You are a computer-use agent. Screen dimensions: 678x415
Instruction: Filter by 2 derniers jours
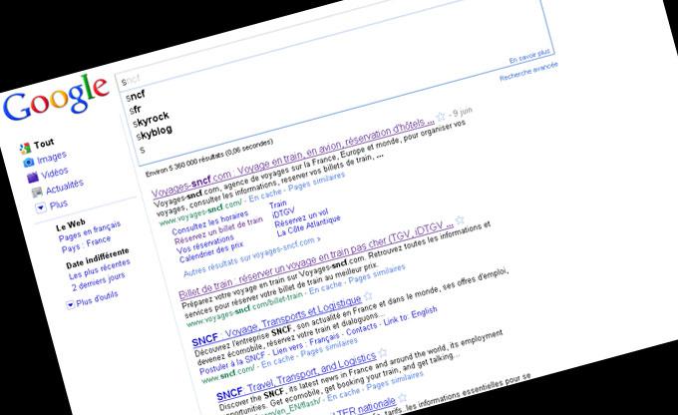tap(98, 281)
